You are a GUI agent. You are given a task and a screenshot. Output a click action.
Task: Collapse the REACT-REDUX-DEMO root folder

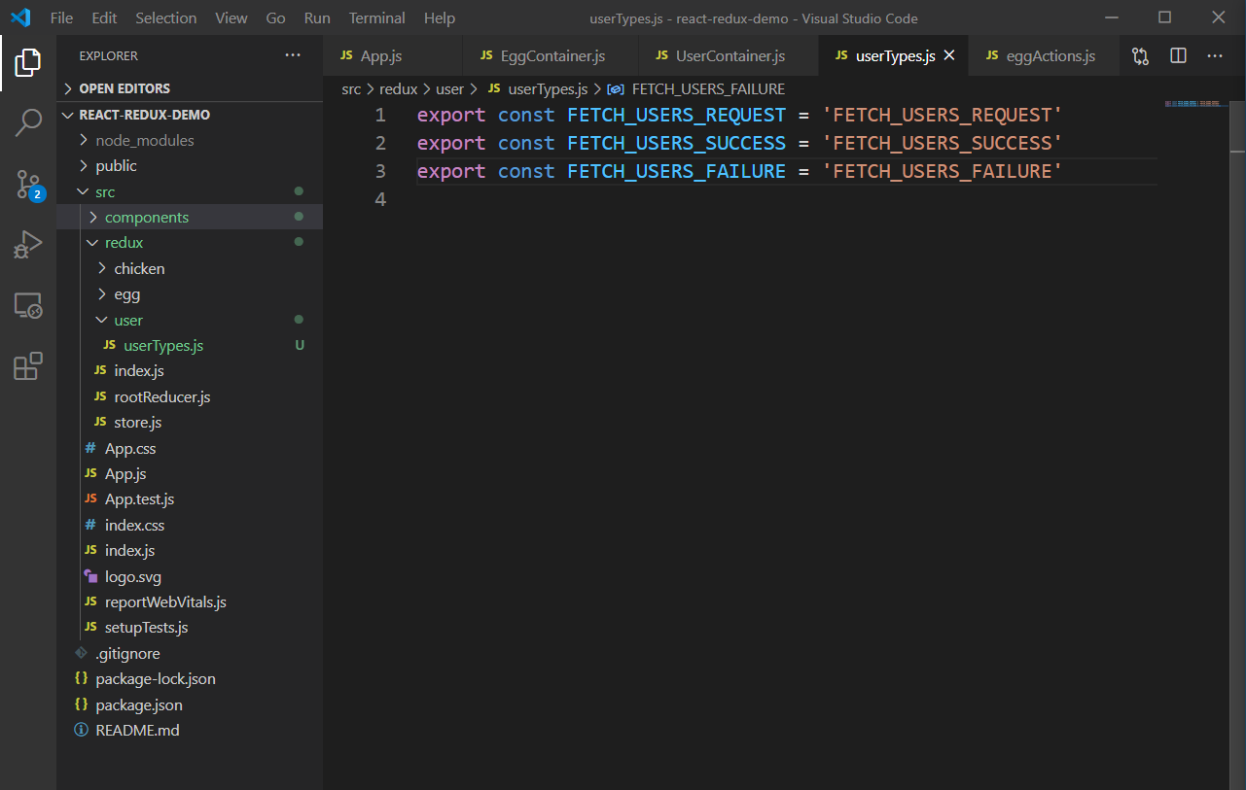coord(190,115)
